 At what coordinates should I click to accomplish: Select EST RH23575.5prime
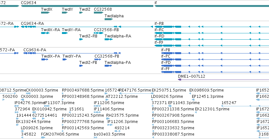(x=123, y=116)
